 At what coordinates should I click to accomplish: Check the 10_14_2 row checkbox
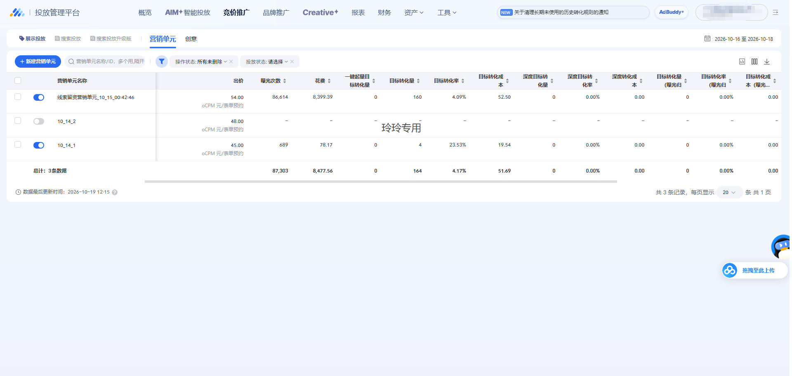coord(18,121)
